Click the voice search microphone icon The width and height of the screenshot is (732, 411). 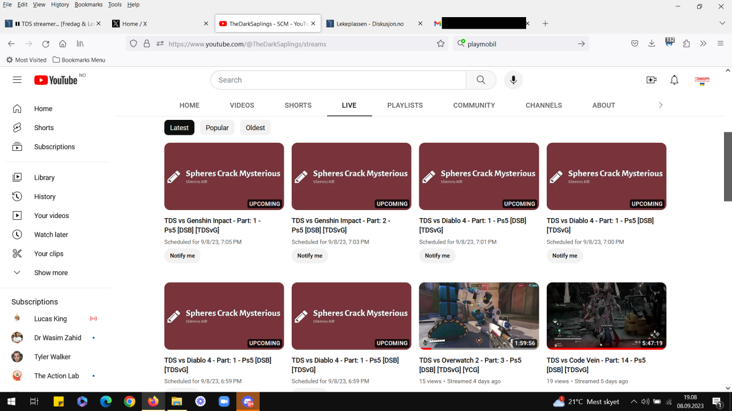[x=513, y=80]
